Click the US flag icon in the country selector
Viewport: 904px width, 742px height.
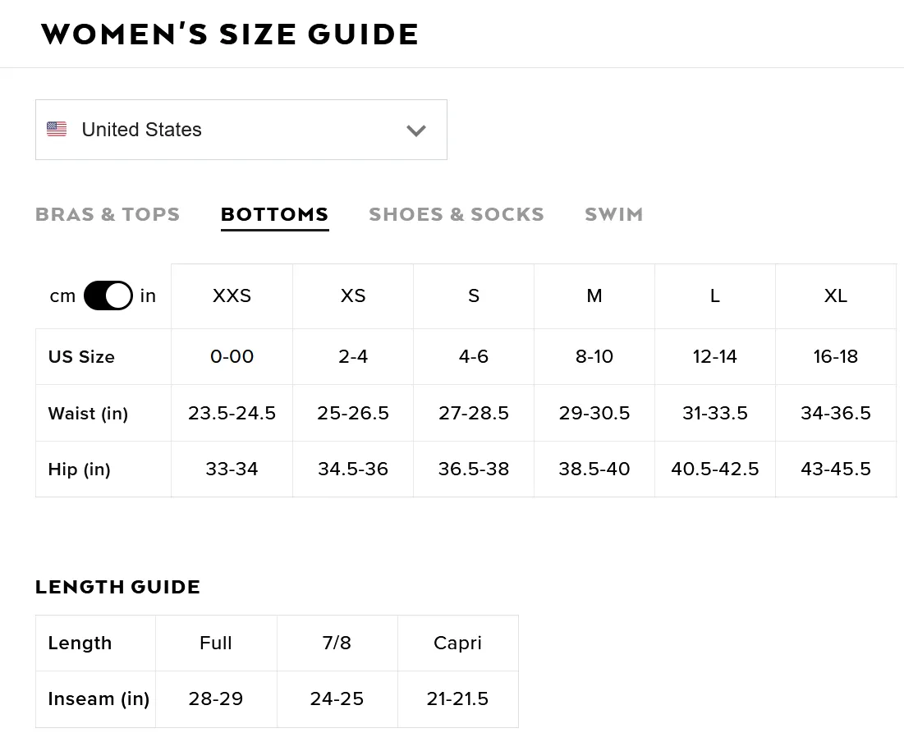click(x=57, y=129)
